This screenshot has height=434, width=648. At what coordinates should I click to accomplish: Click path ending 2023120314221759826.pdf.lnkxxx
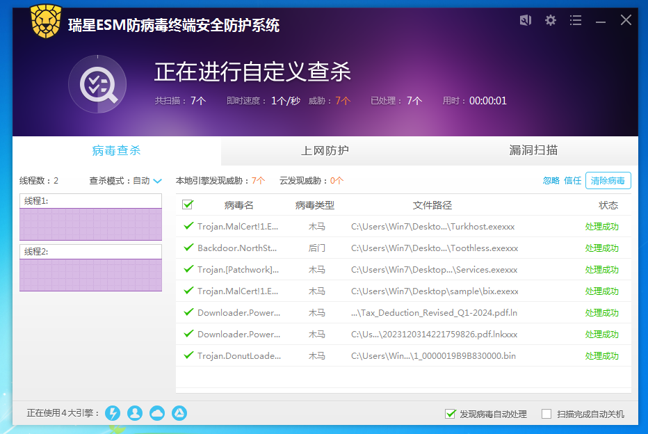pyautogui.click(x=435, y=335)
